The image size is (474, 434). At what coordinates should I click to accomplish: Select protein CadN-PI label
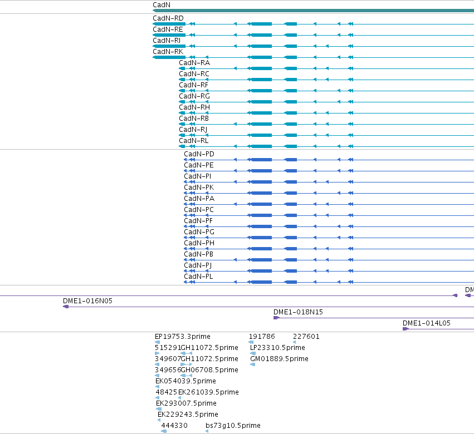[198, 176]
